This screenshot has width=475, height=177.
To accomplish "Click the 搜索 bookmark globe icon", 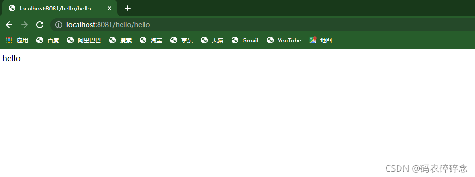I will [112, 40].
